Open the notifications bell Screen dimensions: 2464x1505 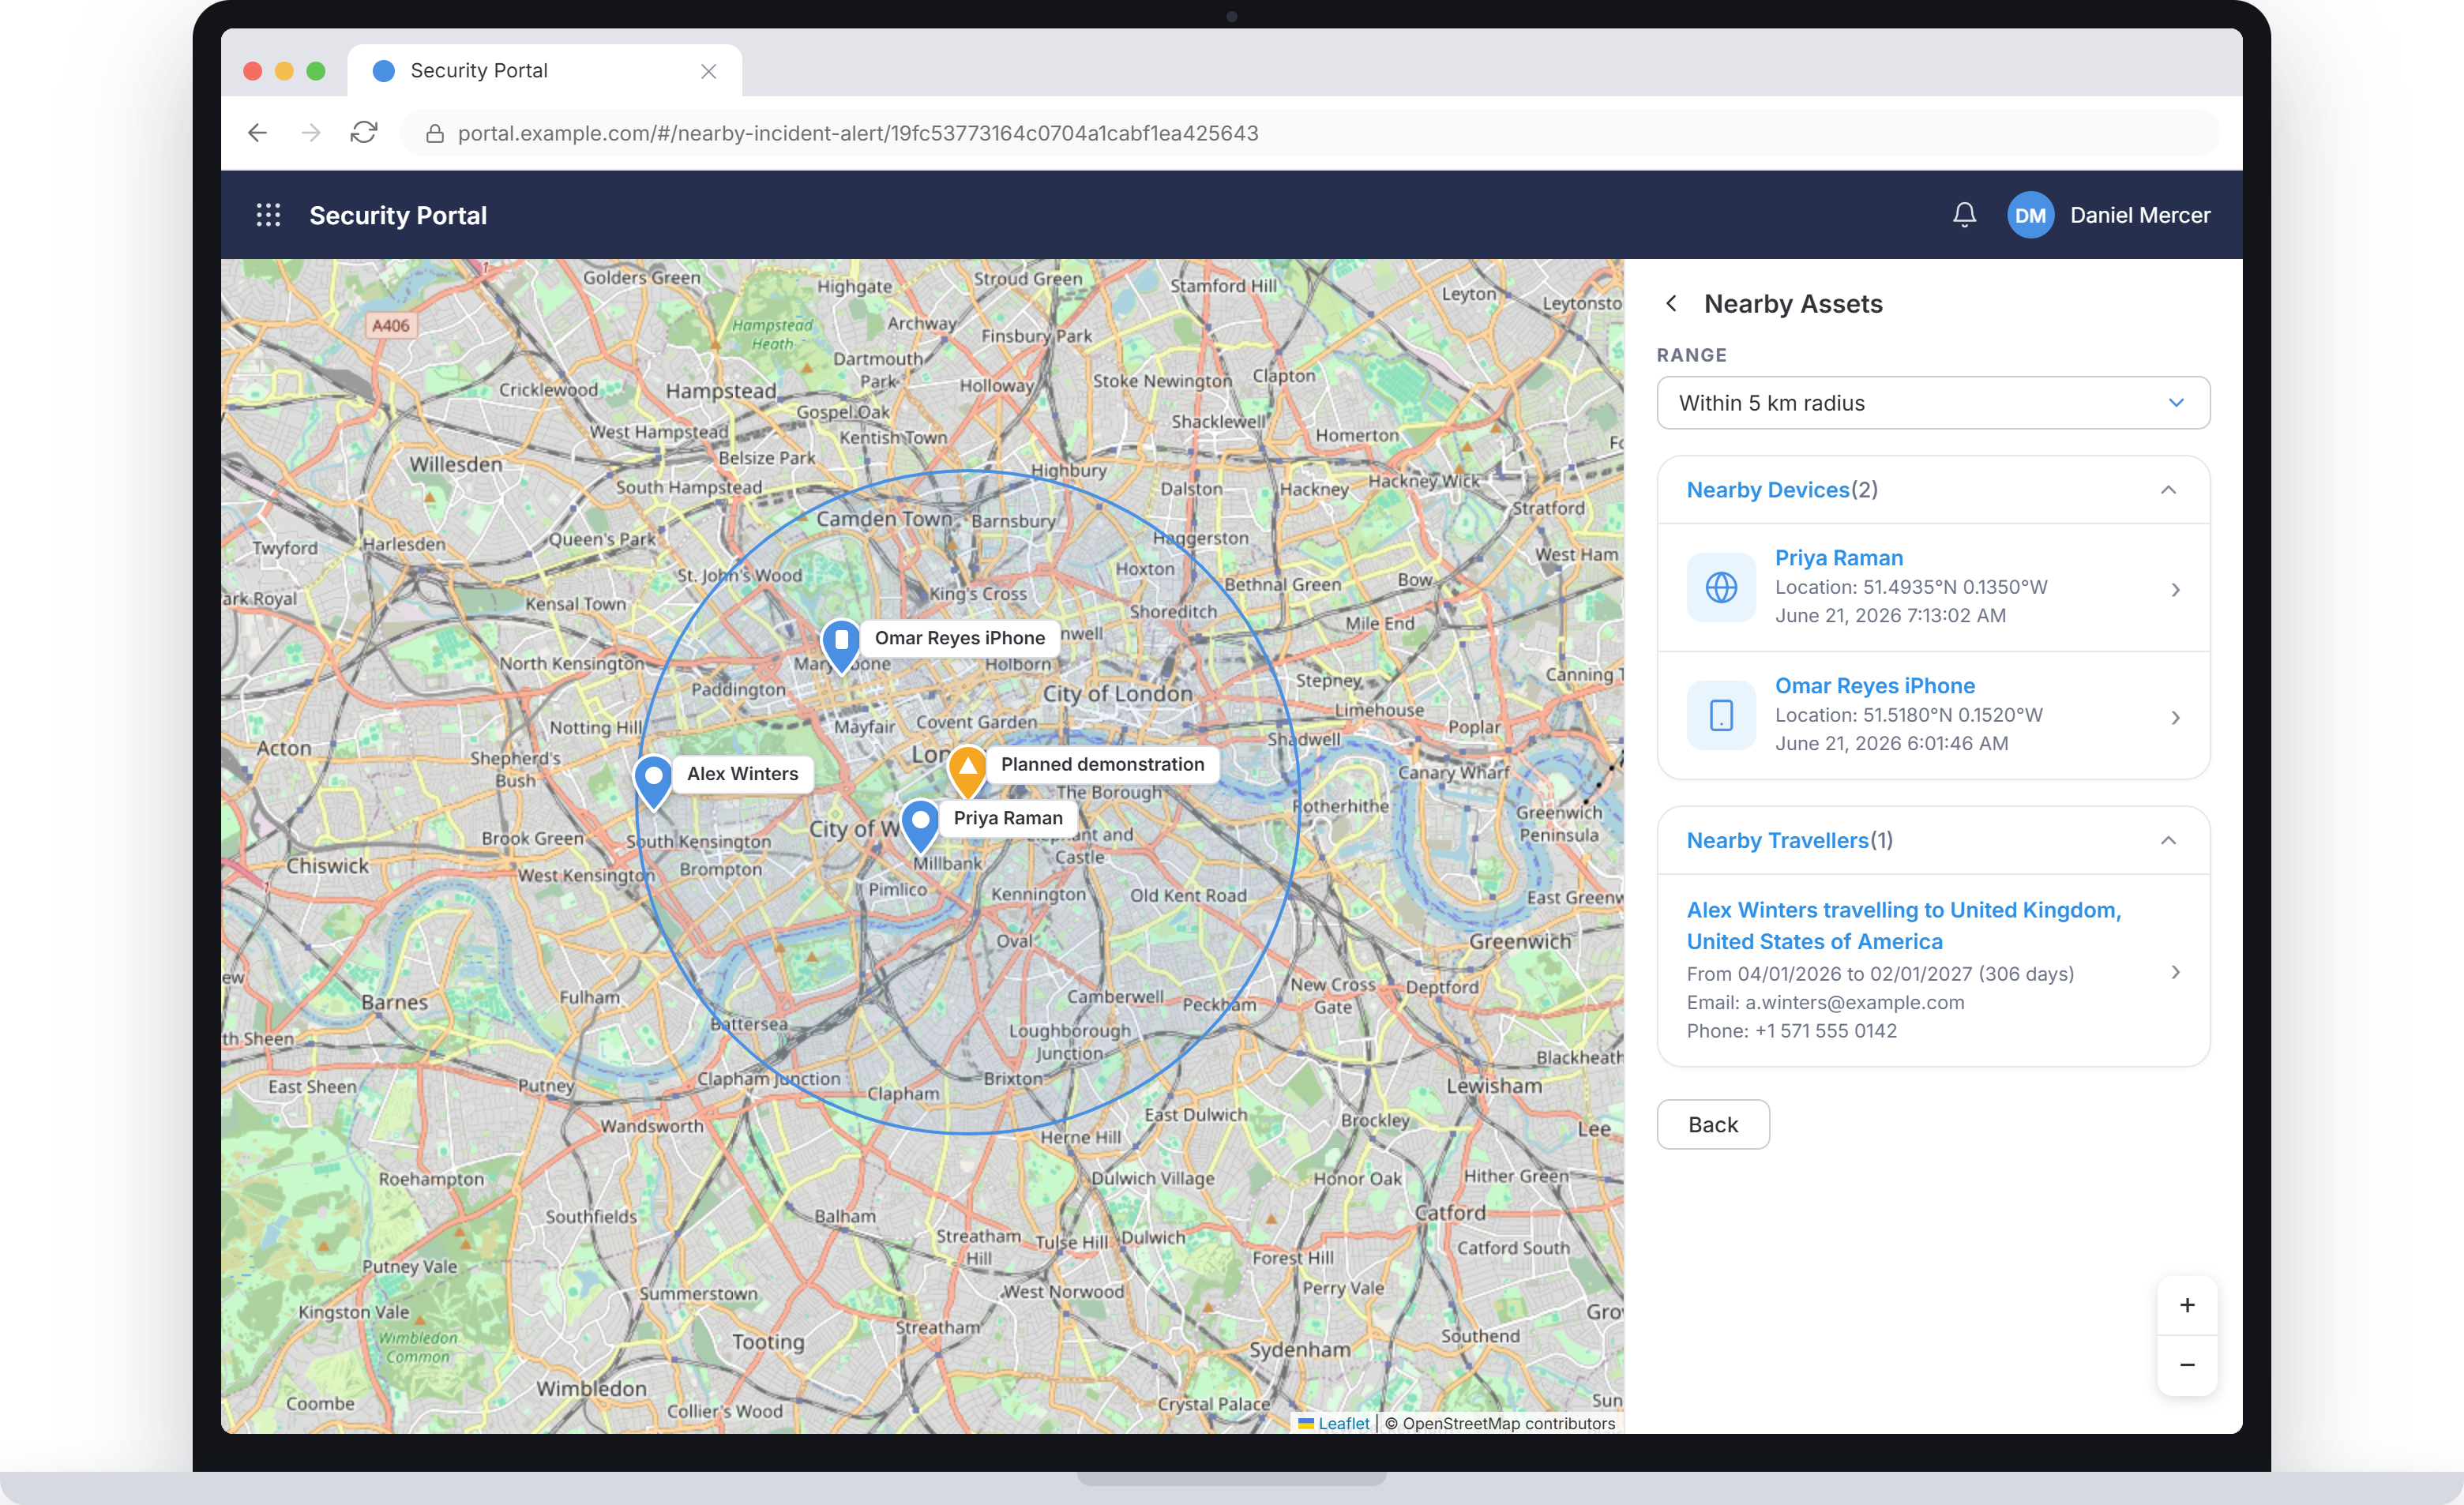click(x=1964, y=215)
